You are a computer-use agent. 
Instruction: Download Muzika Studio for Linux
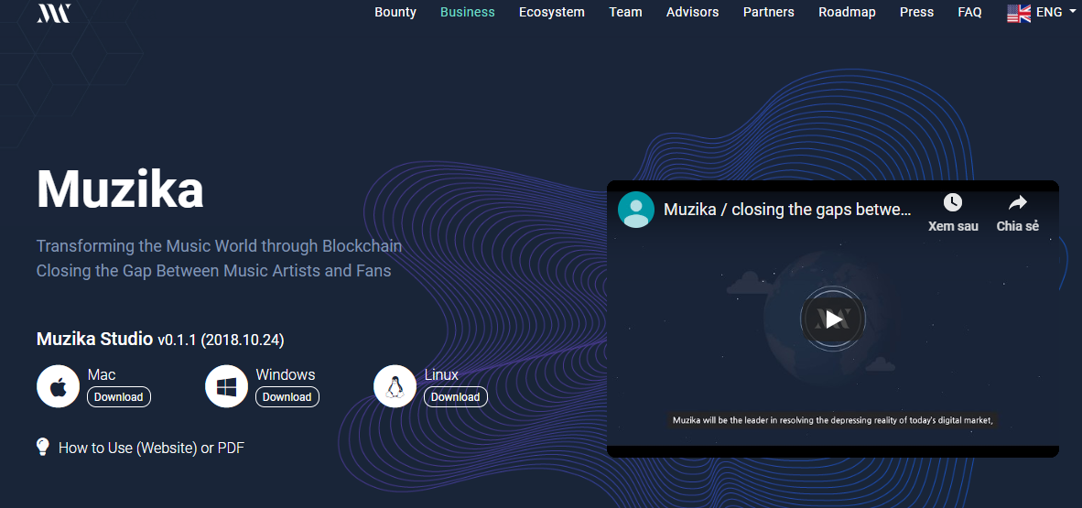click(x=456, y=397)
